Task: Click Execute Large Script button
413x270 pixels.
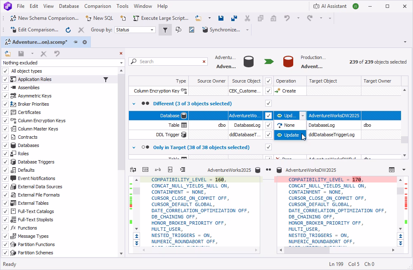Action: click(161, 18)
